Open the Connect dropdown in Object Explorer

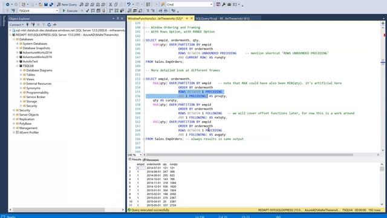coord(16,25)
